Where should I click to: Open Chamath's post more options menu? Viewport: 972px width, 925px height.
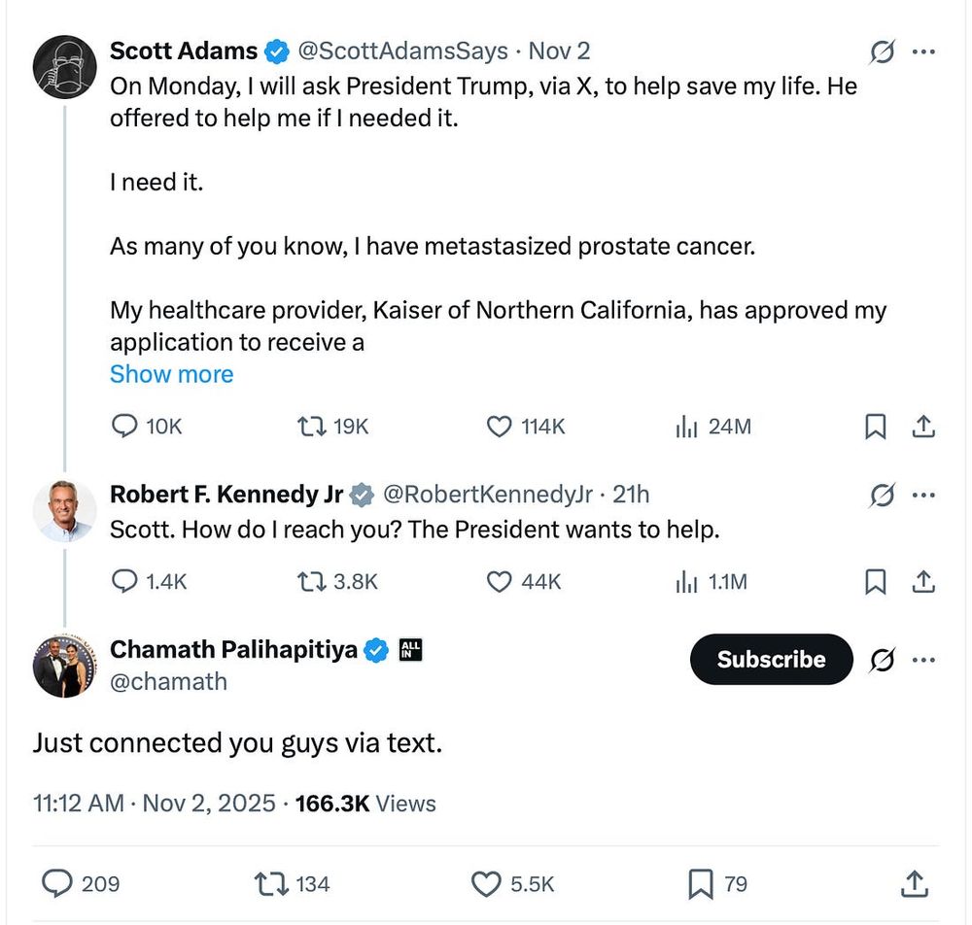pos(923,661)
